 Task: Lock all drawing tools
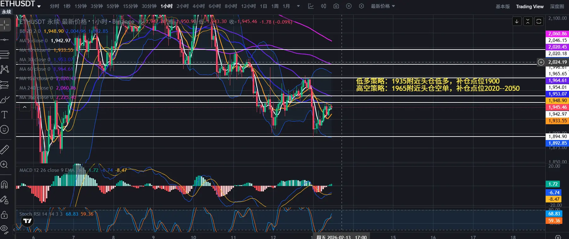point(5,214)
